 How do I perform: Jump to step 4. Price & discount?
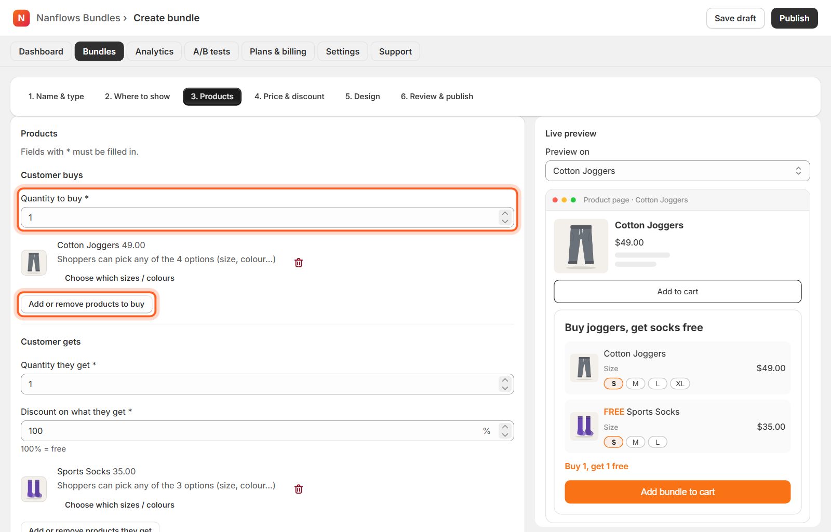click(x=289, y=97)
